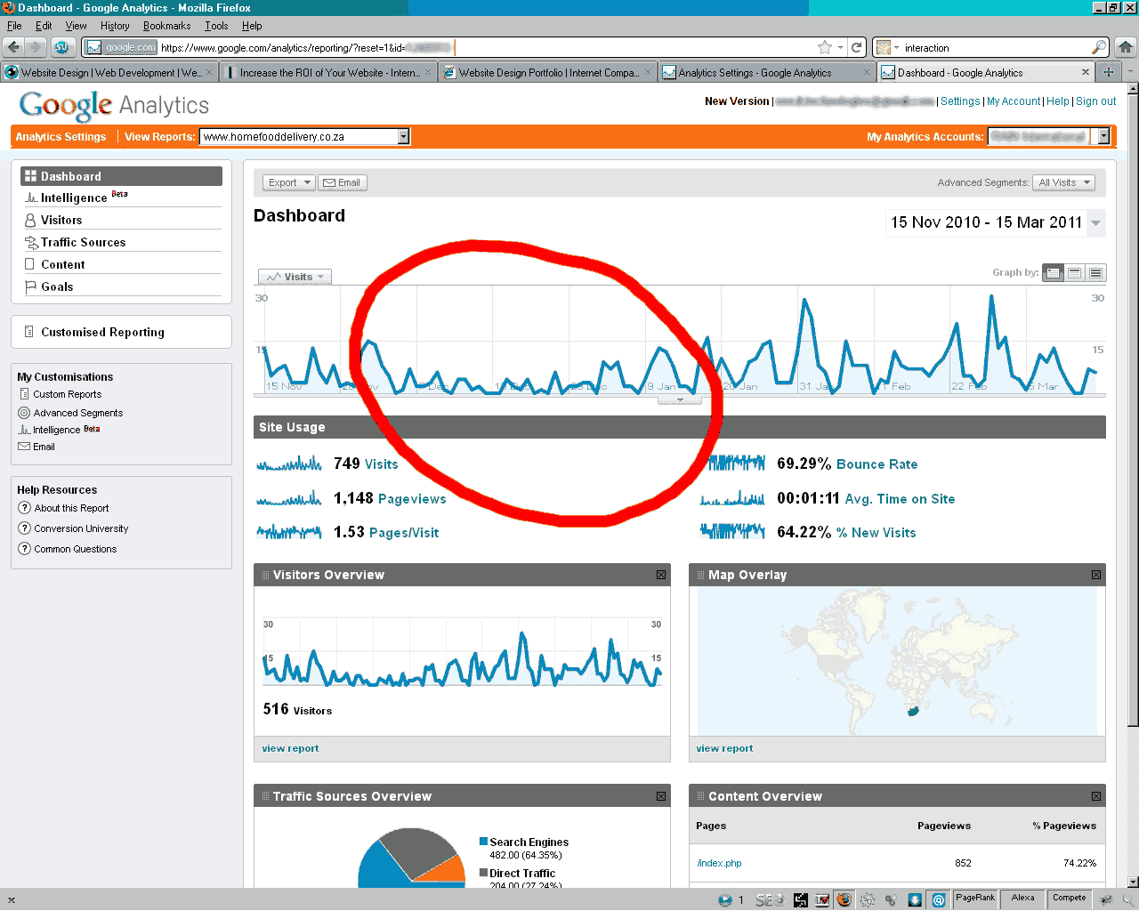This screenshot has height=911, width=1139.
Task: Open Advanced Segments under My Customisations
Action: point(78,413)
